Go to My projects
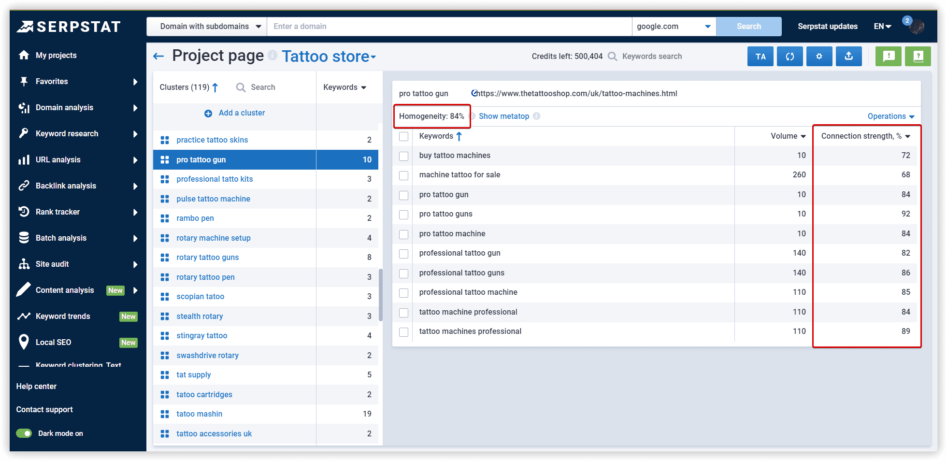 pyautogui.click(x=56, y=55)
